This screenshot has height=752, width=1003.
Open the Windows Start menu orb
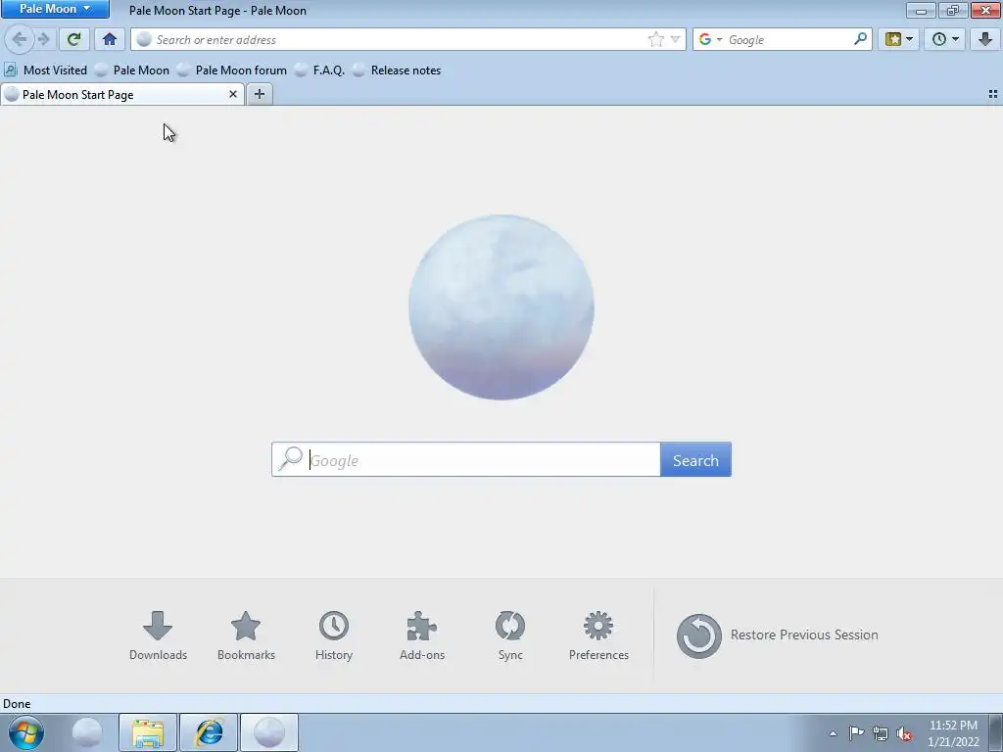pyautogui.click(x=26, y=732)
